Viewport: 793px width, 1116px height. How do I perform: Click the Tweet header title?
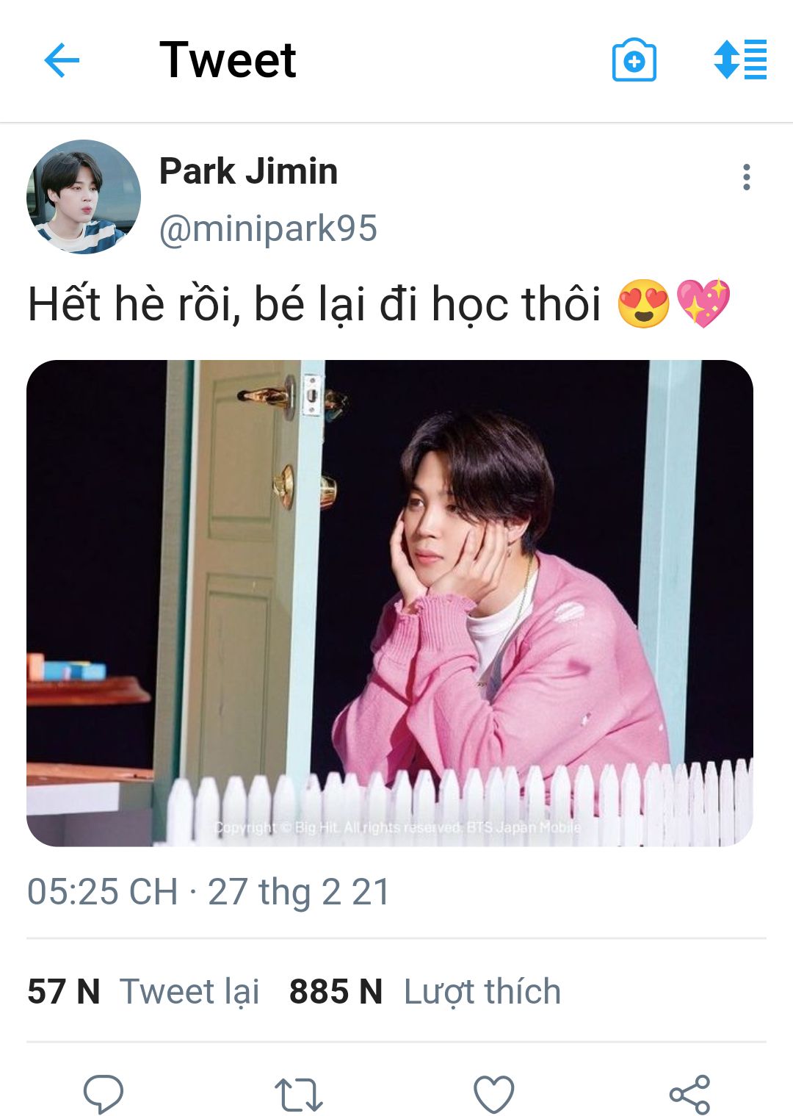click(x=228, y=60)
